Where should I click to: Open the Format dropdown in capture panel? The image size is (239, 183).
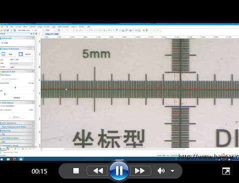pyautogui.click(x=22, y=67)
